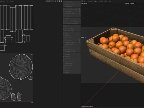The height and width of the screenshot is (108, 144).
Task: Open the Selection menu
Action: coord(2,1)
